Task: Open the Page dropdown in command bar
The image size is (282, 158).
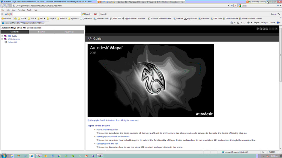Action: click(256, 23)
